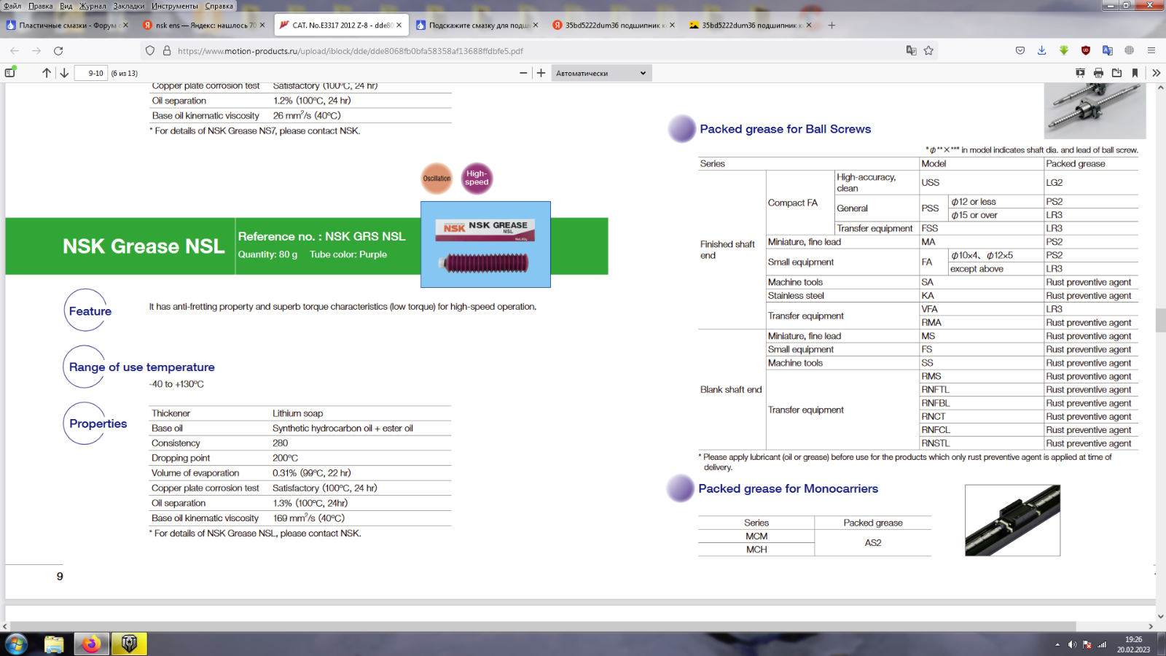Click the NSK Grease NSL tube image
This screenshot has width=1166, height=656.
click(485, 244)
